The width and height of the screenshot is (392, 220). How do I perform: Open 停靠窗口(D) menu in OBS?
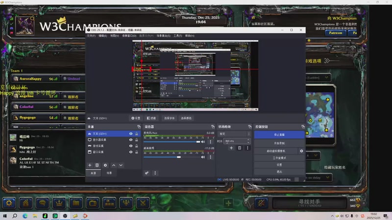pyautogui.click(x=129, y=36)
